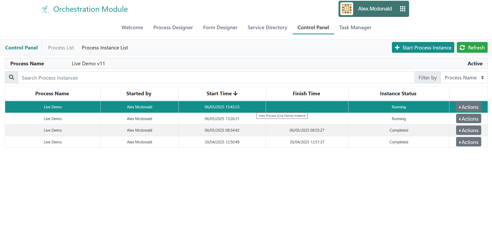Image resolution: width=492 pixels, height=232 pixels.
Task: Open the Filter by Process Name dropdown
Action: pos(464,78)
